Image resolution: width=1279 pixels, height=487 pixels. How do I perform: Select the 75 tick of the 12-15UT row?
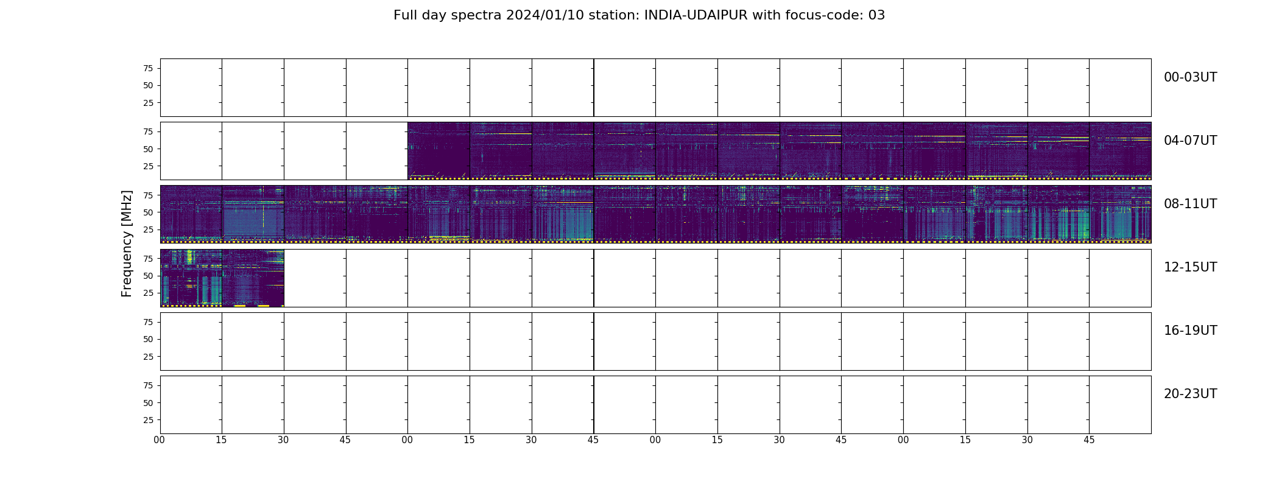148,258
